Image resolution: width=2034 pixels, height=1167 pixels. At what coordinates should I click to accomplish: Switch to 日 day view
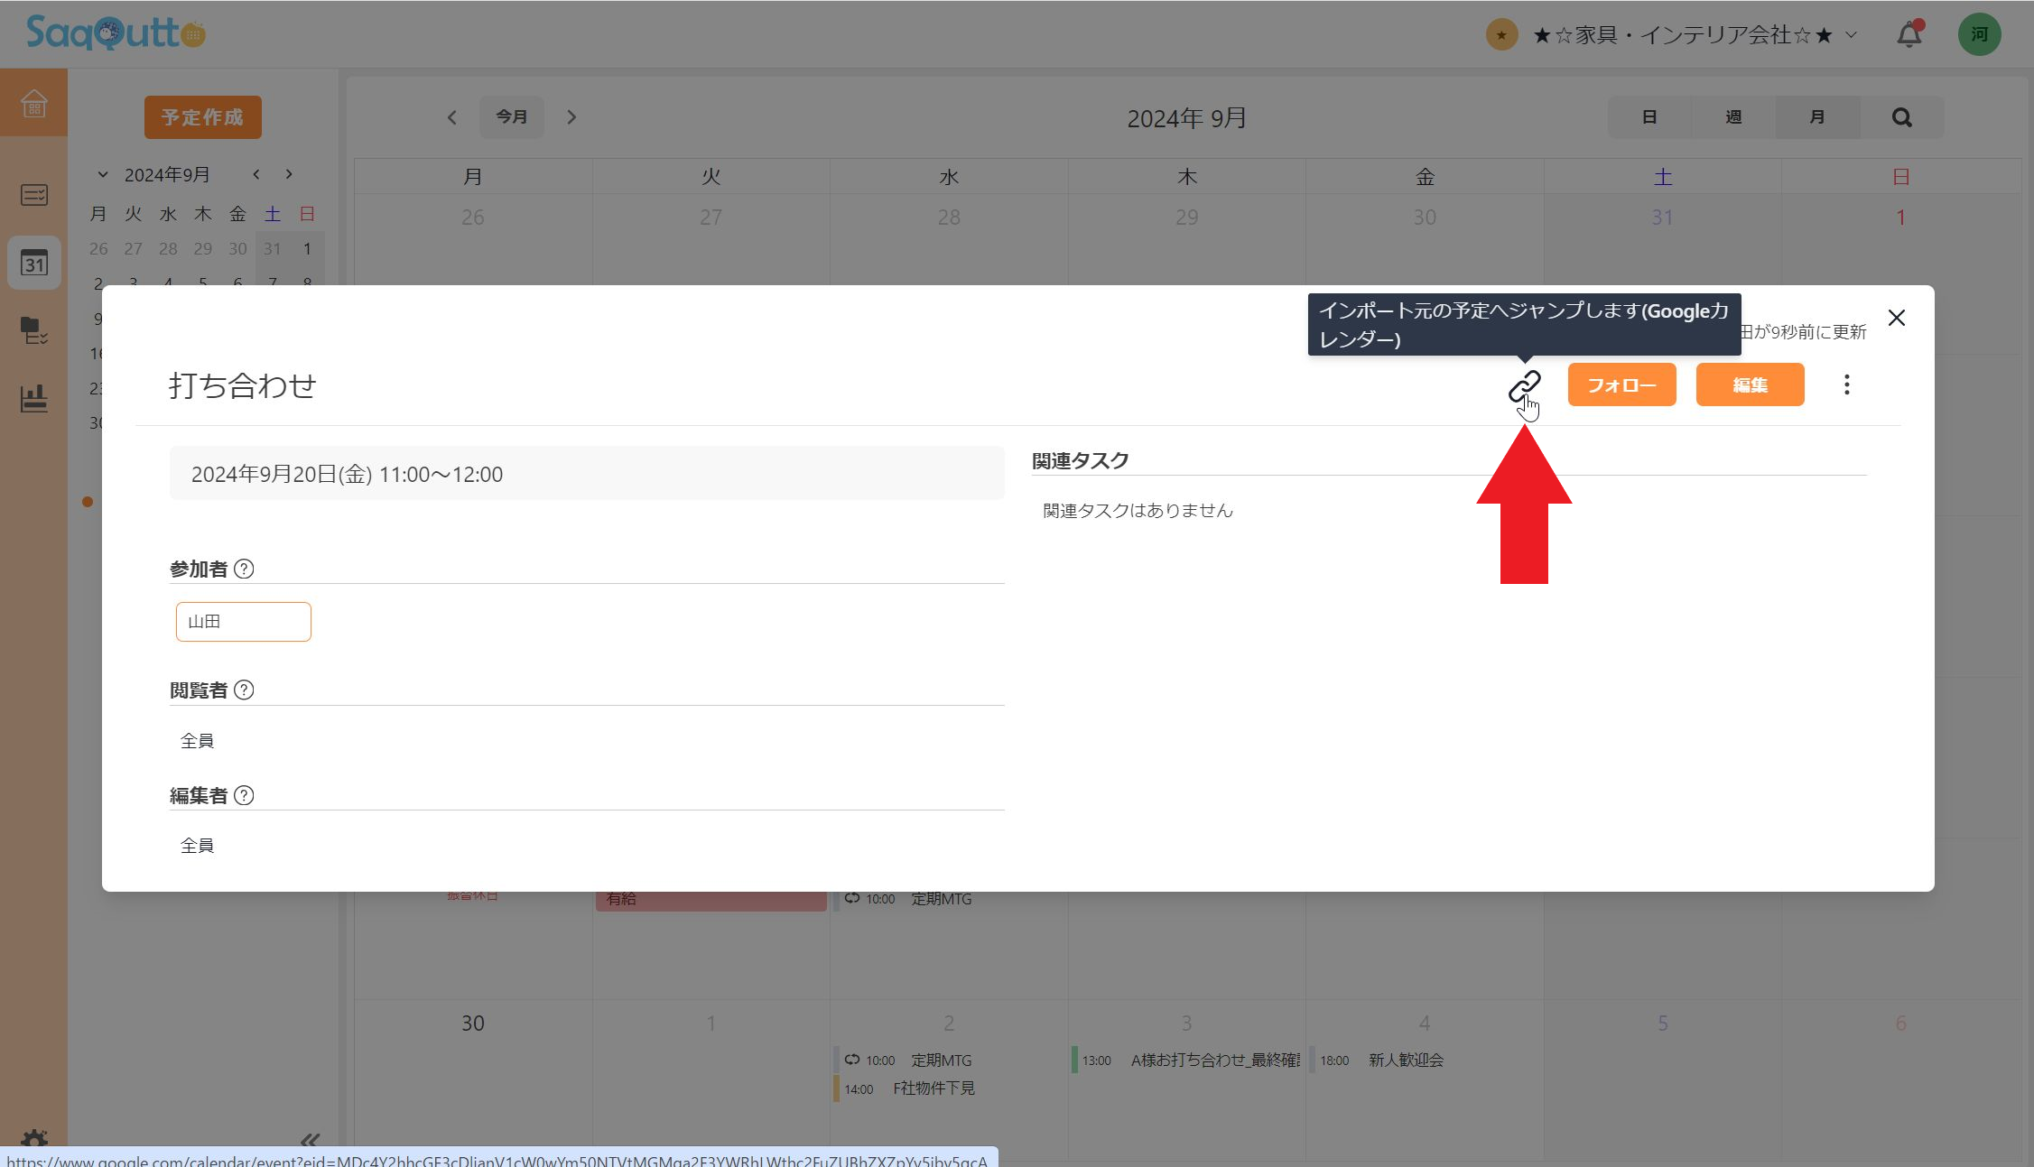[1649, 116]
